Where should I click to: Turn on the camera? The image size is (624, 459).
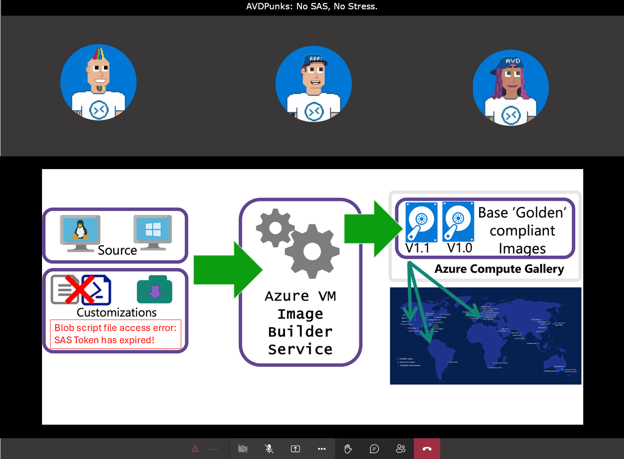tap(242, 448)
